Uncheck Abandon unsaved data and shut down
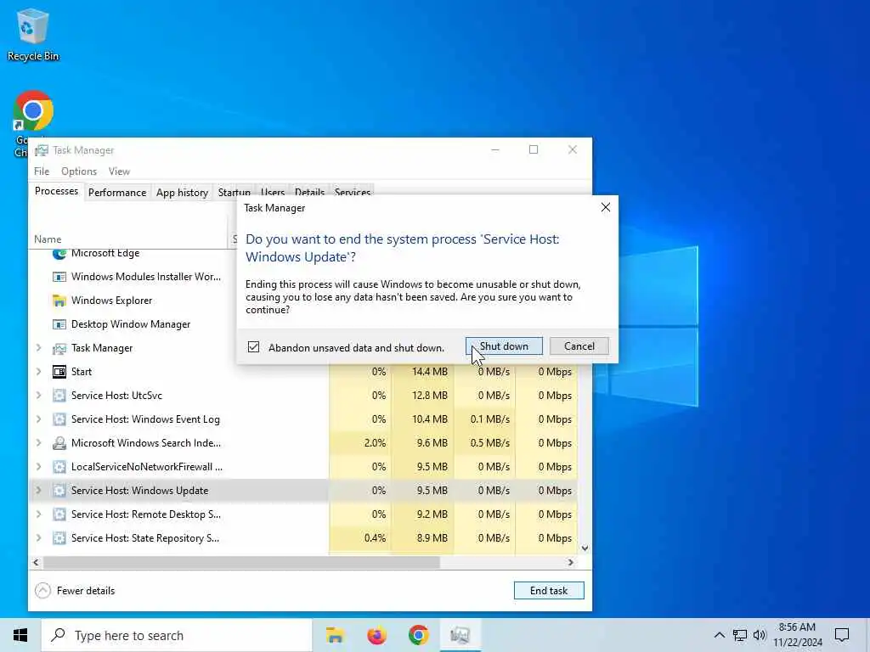 pyautogui.click(x=253, y=347)
